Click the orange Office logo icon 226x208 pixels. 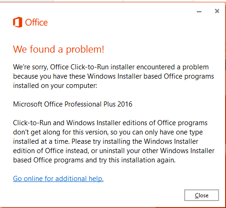18,22
